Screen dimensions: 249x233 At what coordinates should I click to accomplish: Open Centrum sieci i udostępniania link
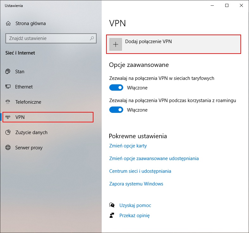pyautogui.click(x=140, y=171)
